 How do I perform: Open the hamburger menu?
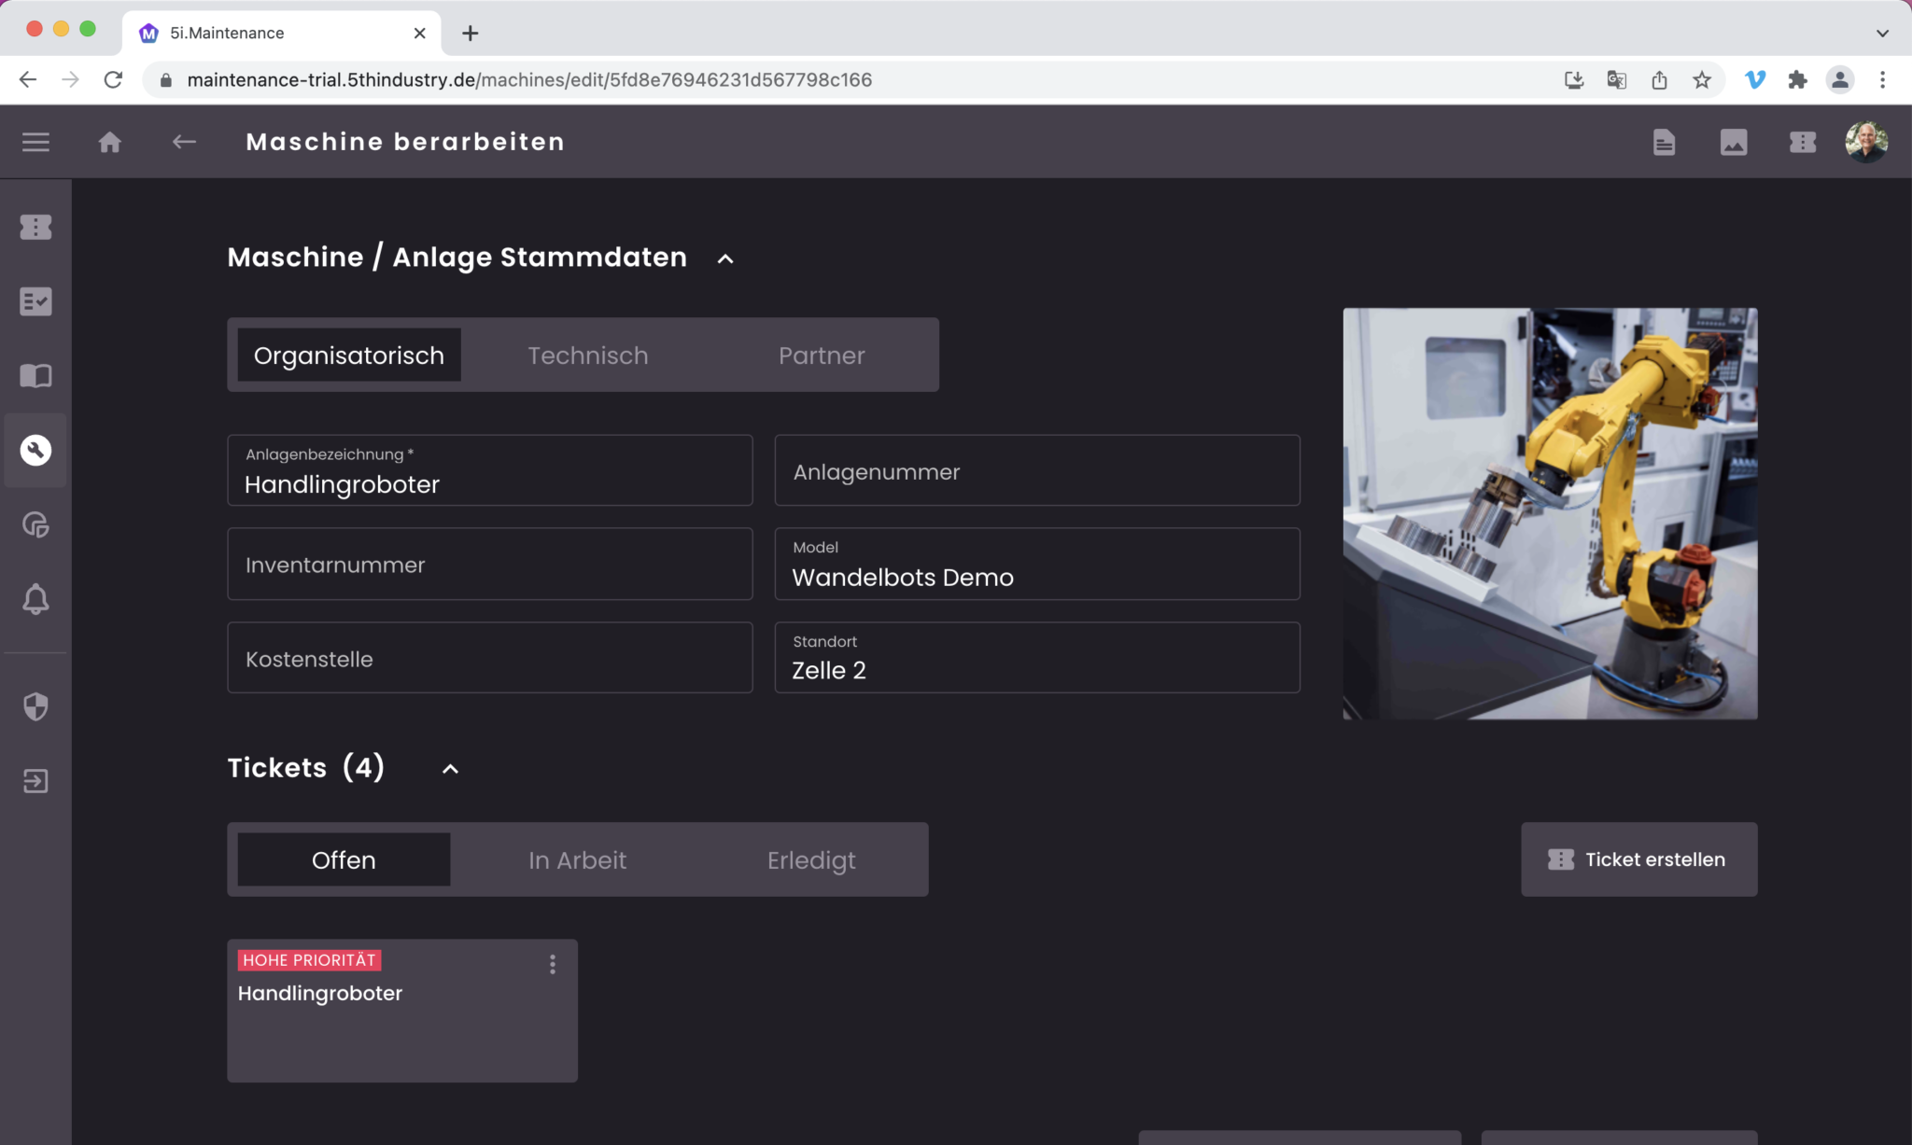(x=35, y=142)
